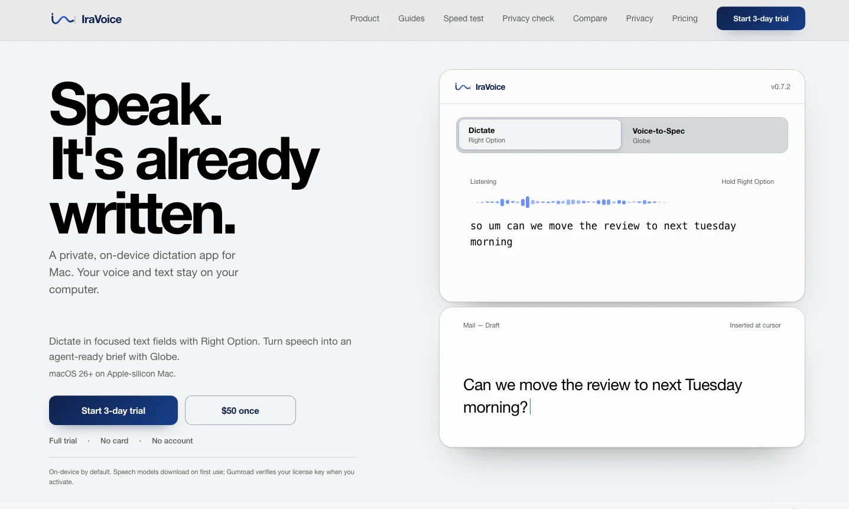Click the On-device by default footnote
This screenshot has height=509, width=849.
tap(202, 477)
